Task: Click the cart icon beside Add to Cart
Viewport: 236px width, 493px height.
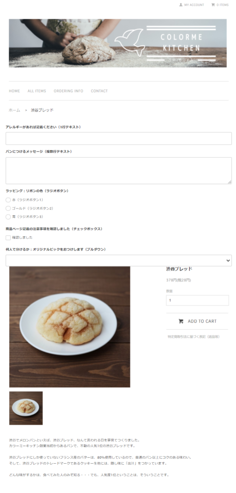Action: tap(181, 321)
